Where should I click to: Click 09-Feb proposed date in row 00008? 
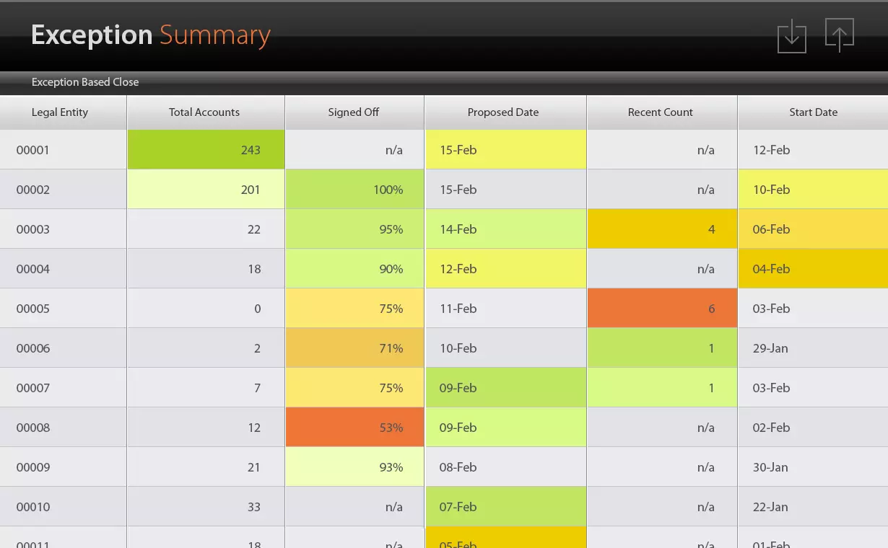[x=505, y=428]
